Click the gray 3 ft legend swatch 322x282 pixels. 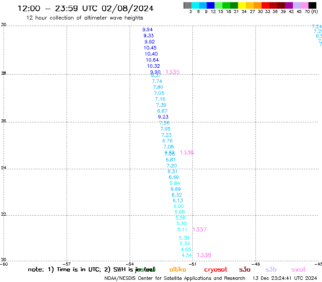pos(188,5)
